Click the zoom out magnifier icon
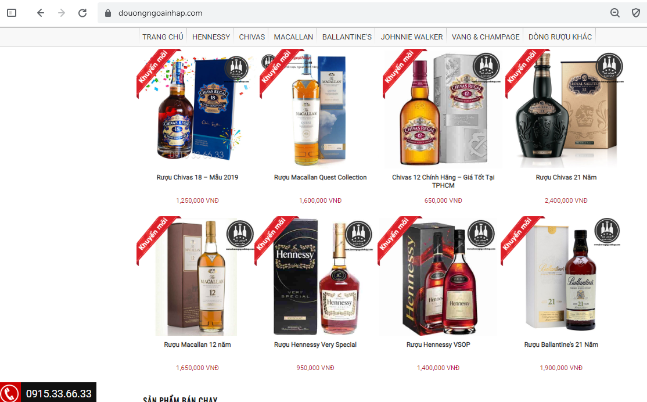Image resolution: width=647 pixels, height=402 pixels. tap(615, 13)
